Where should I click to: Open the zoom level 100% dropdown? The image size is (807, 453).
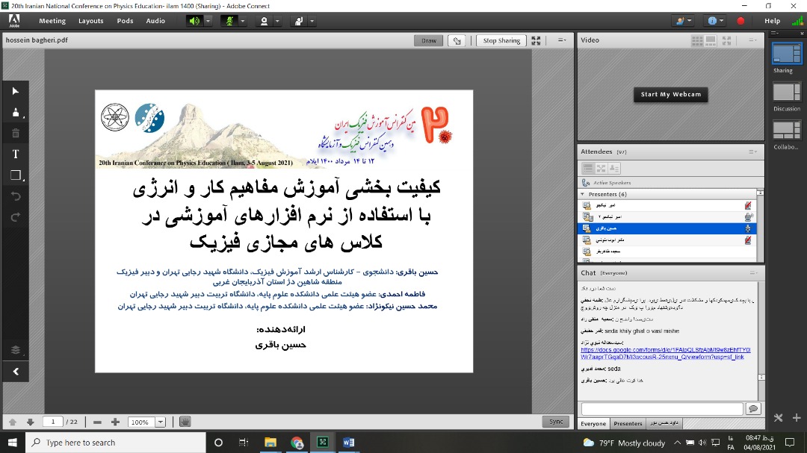click(161, 422)
